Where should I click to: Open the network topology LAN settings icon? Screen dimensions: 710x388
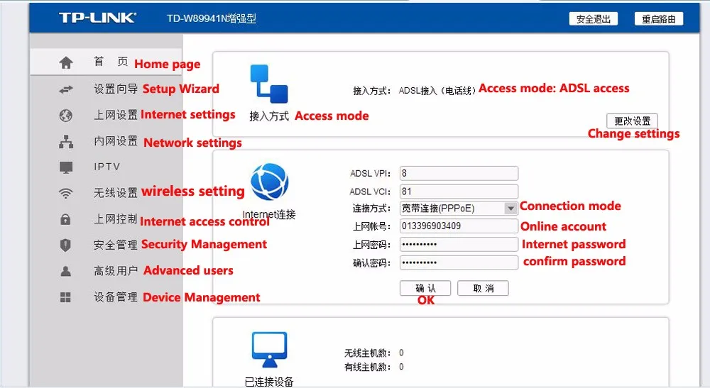point(66,142)
